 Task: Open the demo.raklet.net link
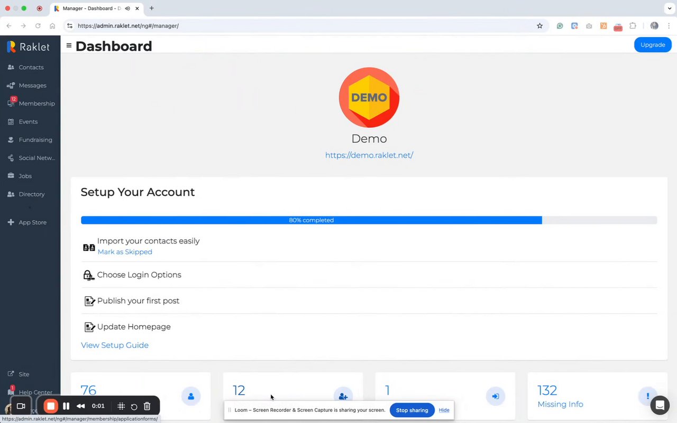[x=369, y=155]
